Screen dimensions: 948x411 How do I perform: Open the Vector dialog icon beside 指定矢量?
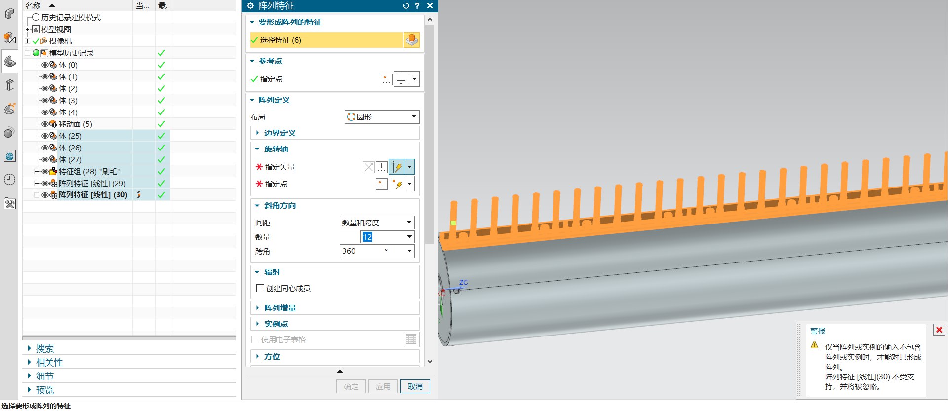(x=382, y=167)
